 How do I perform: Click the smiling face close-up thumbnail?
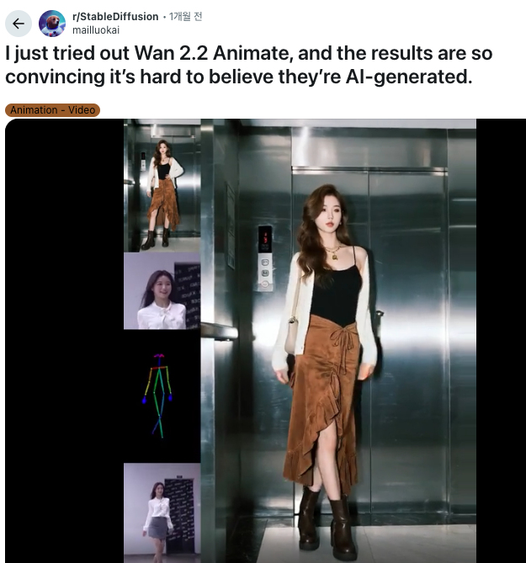162,291
